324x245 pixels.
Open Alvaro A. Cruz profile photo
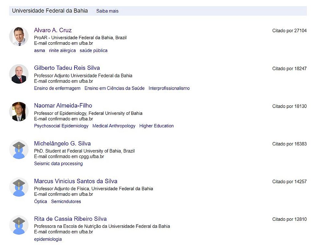(19, 36)
